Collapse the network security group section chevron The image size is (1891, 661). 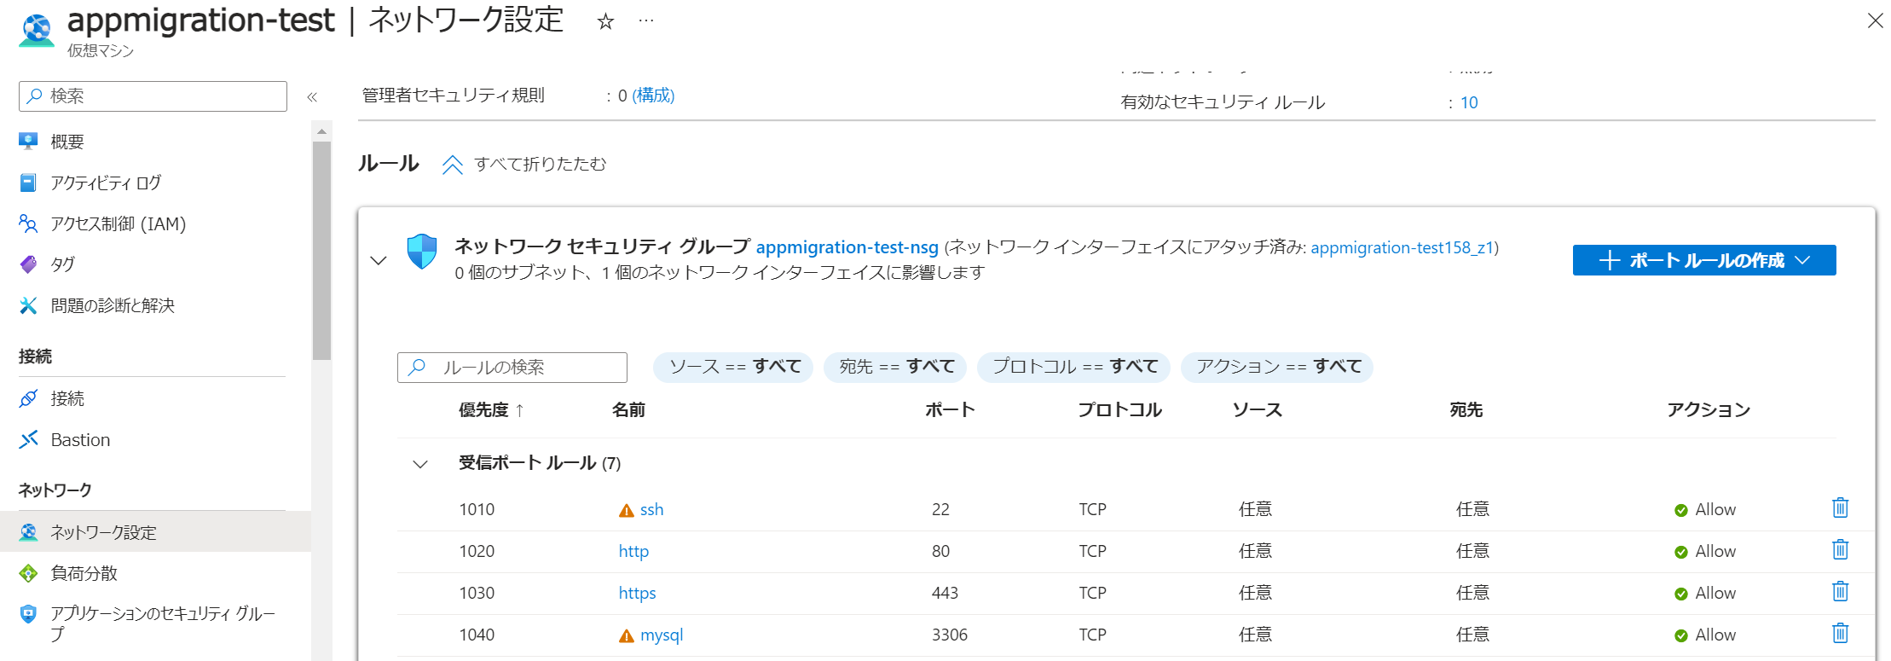[379, 260]
